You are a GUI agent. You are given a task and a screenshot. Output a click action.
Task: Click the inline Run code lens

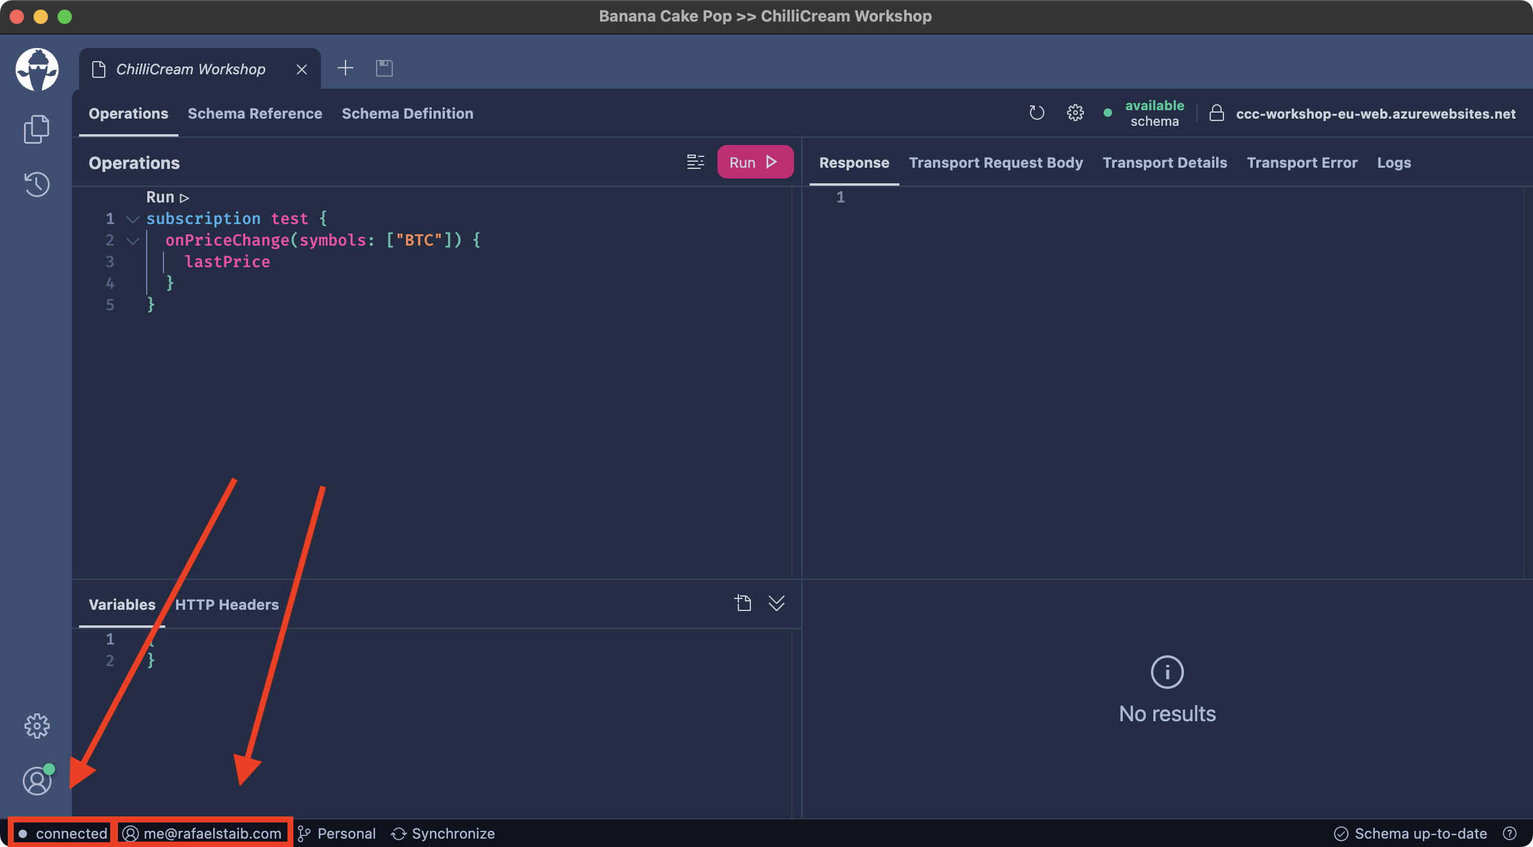168,197
